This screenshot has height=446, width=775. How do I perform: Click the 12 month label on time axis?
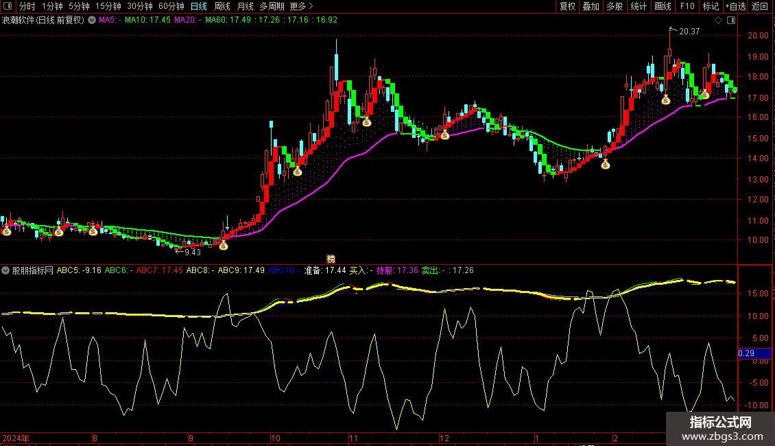pos(444,438)
